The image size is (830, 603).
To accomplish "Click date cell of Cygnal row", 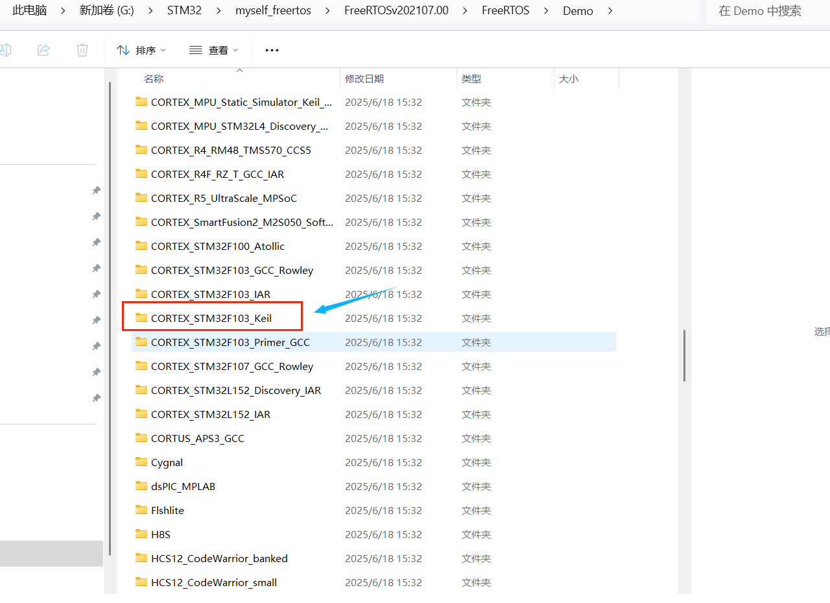I will tap(383, 462).
